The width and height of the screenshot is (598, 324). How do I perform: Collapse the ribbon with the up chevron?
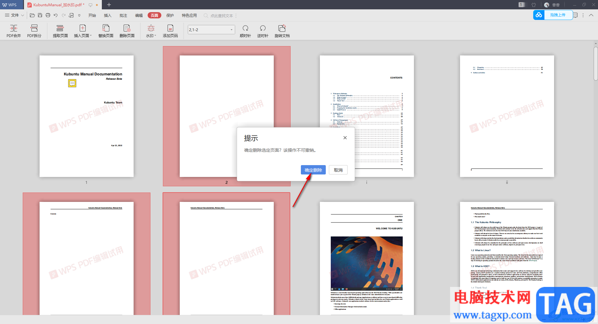tap(591, 15)
